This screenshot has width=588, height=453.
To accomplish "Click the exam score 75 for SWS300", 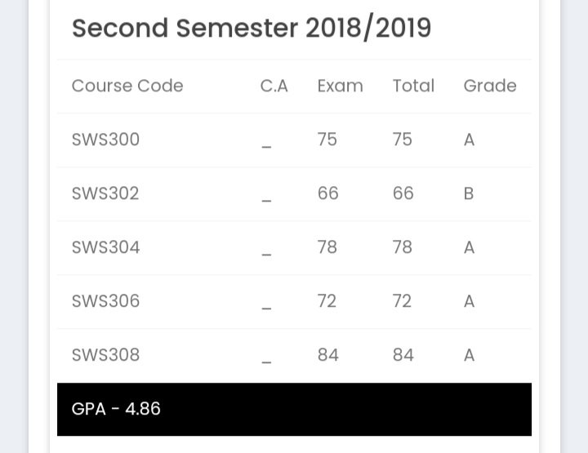I will (327, 140).
